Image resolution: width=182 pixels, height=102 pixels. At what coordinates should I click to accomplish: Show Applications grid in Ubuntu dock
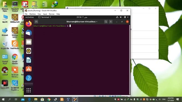(28, 90)
